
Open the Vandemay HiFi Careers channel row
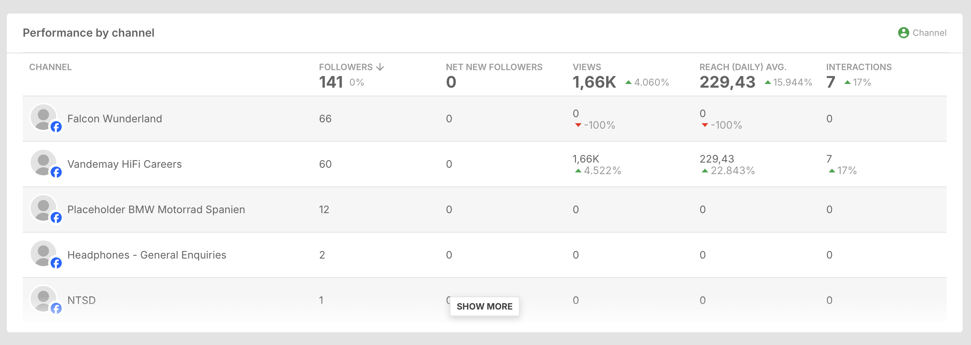coord(125,164)
